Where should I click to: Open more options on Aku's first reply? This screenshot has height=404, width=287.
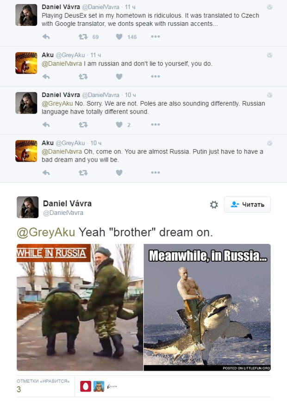pos(156,76)
